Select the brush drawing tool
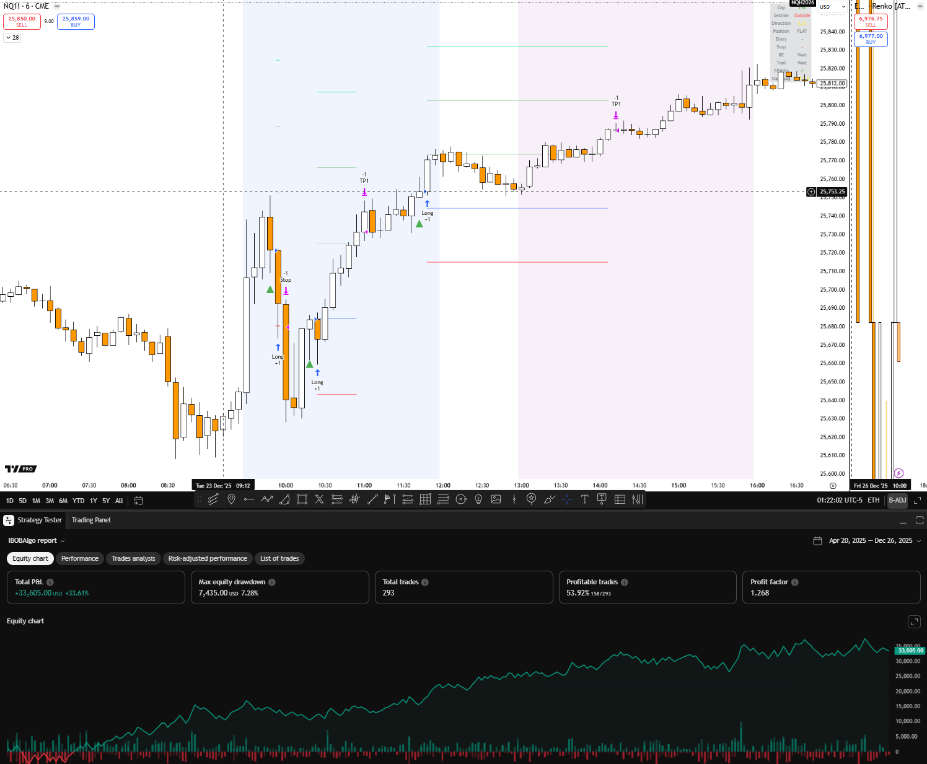This screenshot has width=927, height=764. click(x=549, y=499)
